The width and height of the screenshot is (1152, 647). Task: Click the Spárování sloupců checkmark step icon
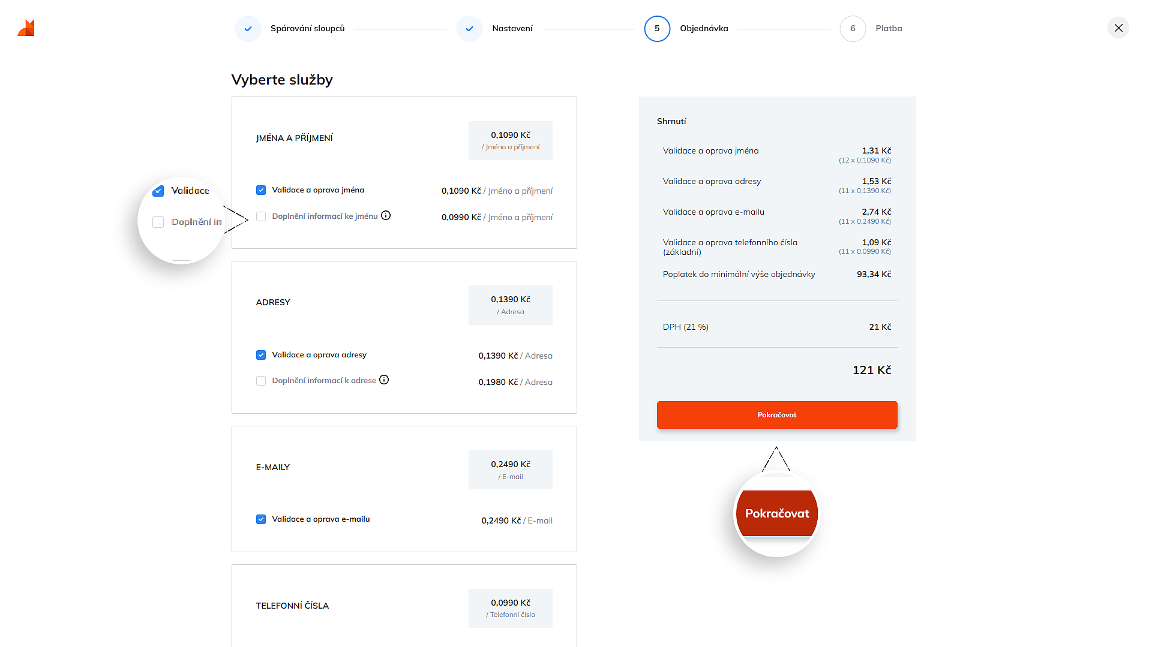point(248,29)
